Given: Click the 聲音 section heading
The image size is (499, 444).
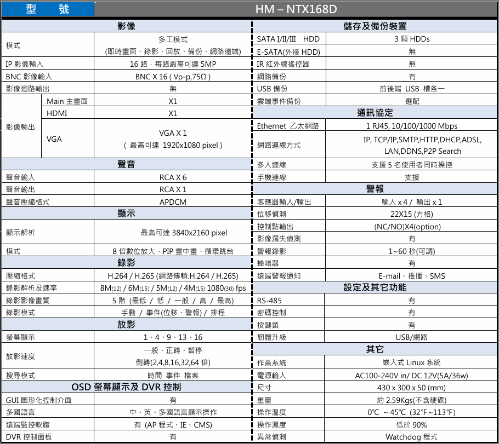Looking at the screenshot, I should 126,164.
